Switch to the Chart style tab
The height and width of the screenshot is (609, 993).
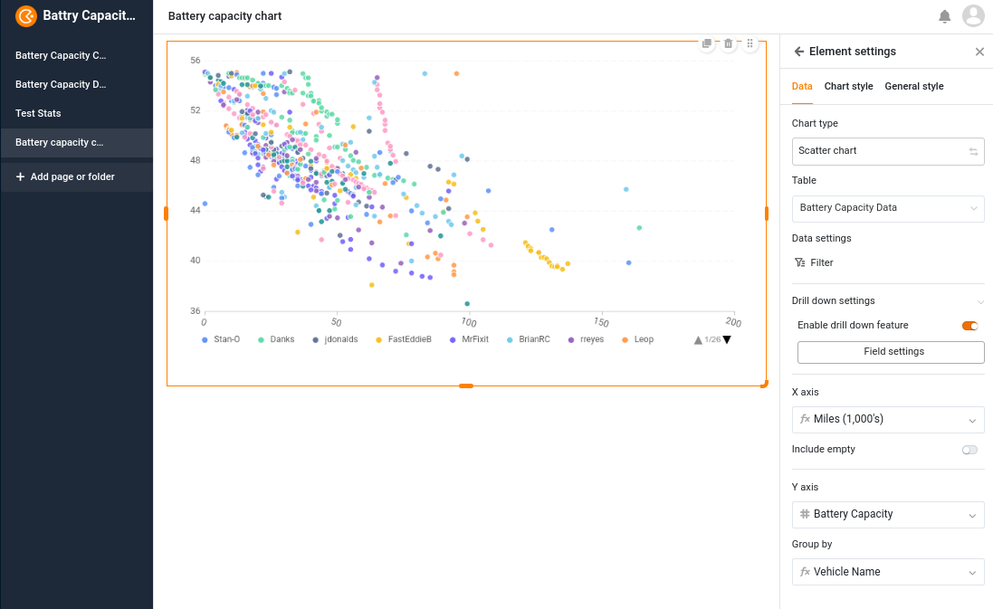coord(848,86)
